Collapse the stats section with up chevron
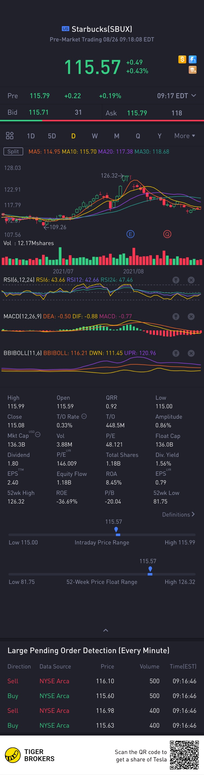The width and height of the screenshot is (204, 775). (106, 630)
